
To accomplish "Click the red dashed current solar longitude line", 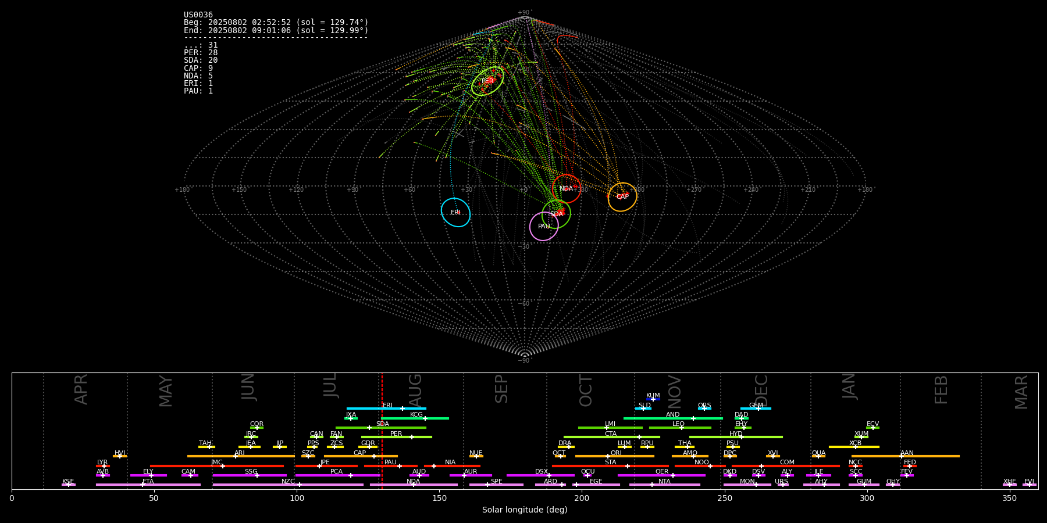I will [x=382, y=431].
